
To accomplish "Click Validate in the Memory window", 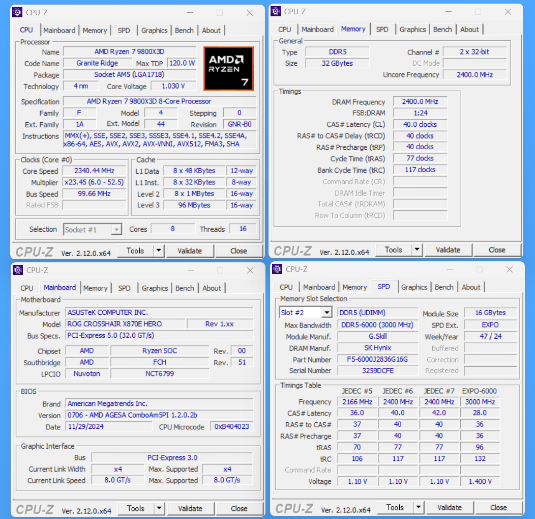I will pyautogui.click(x=448, y=250).
